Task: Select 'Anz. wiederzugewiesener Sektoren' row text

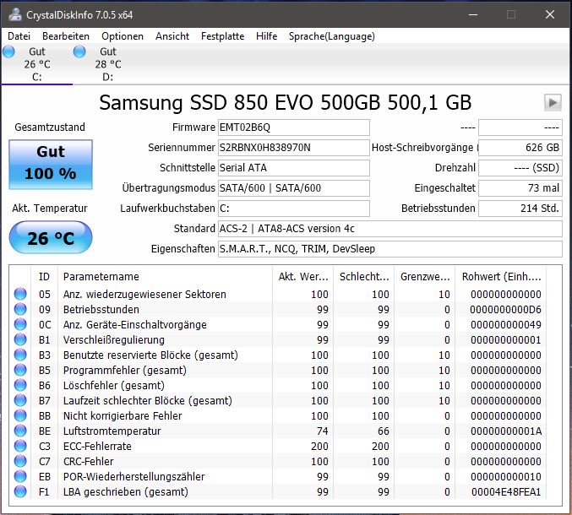Action: 144,294
